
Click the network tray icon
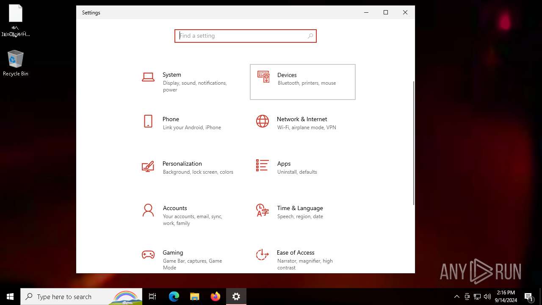(477, 297)
